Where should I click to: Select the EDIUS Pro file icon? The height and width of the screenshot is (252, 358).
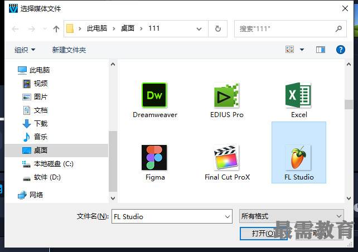pos(226,95)
